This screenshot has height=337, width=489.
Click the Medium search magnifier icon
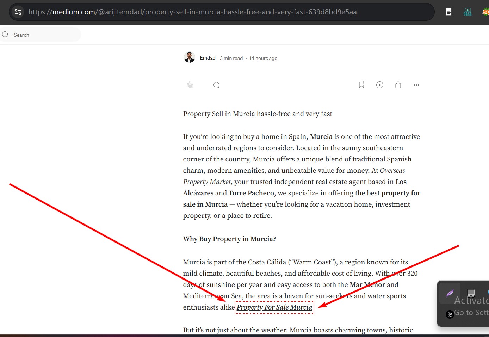(5, 35)
